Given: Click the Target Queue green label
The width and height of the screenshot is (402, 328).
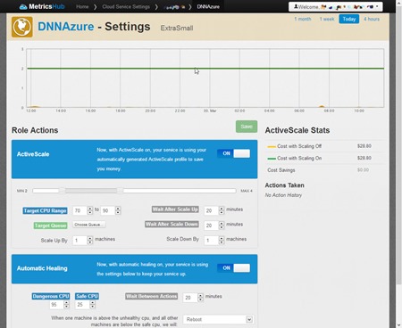Looking at the screenshot, I should click(x=50, y=225).
